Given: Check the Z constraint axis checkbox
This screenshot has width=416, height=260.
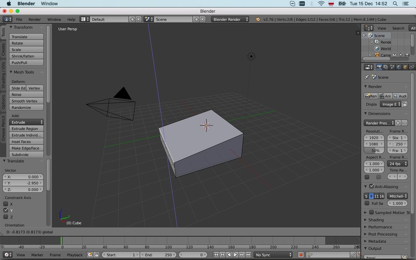Looking at the screenshot, I should (x=5, y=217).
